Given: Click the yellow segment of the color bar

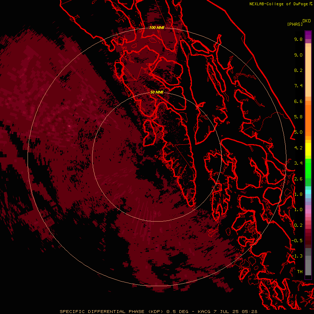Looking at the screenshot, I should pos(308,149).
